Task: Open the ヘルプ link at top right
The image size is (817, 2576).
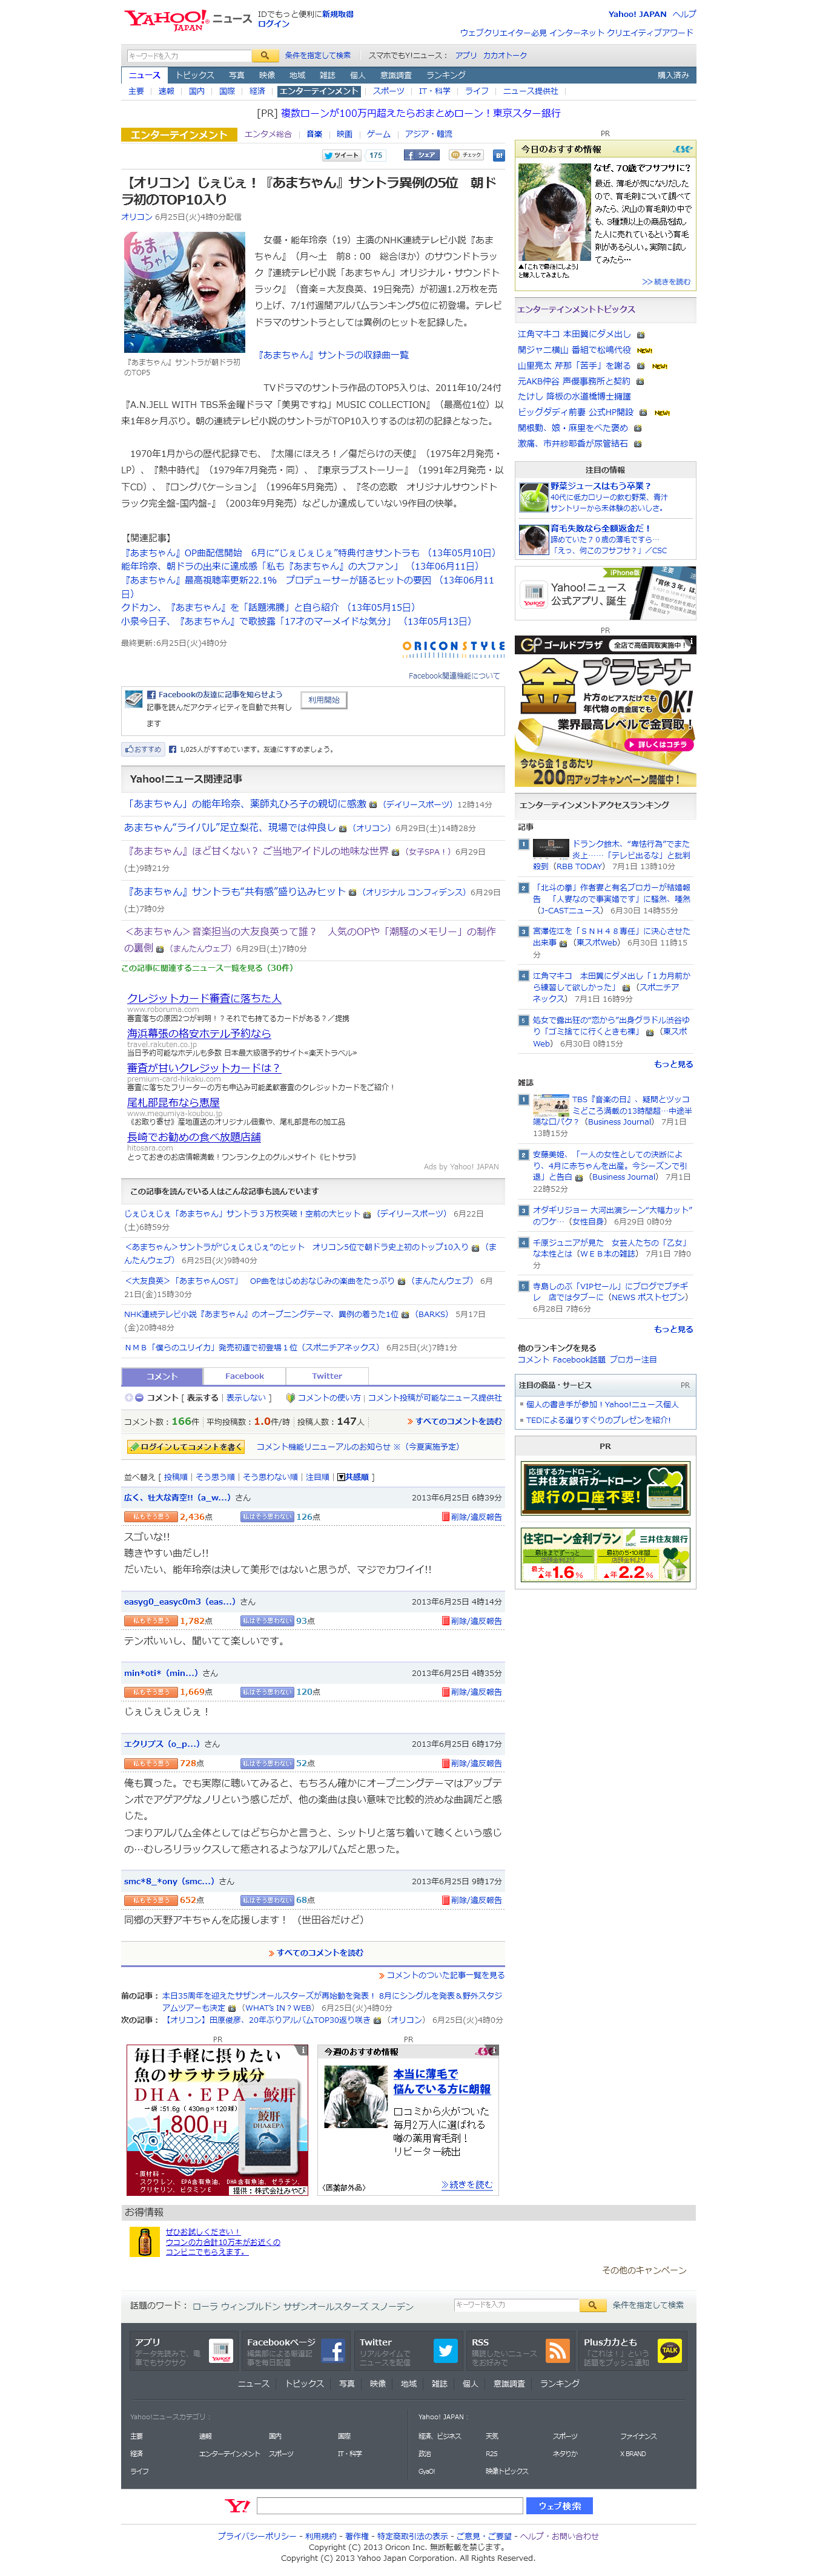Action: (x=685, y=14)
